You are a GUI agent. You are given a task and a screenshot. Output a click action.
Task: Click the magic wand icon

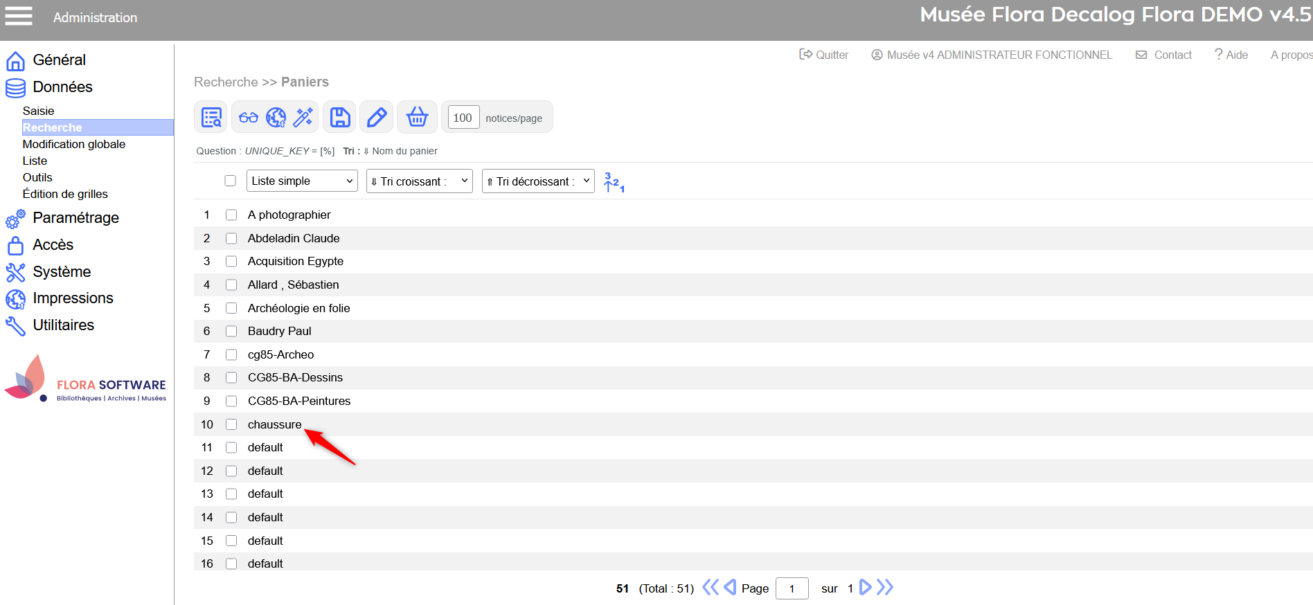coord(303,117)
